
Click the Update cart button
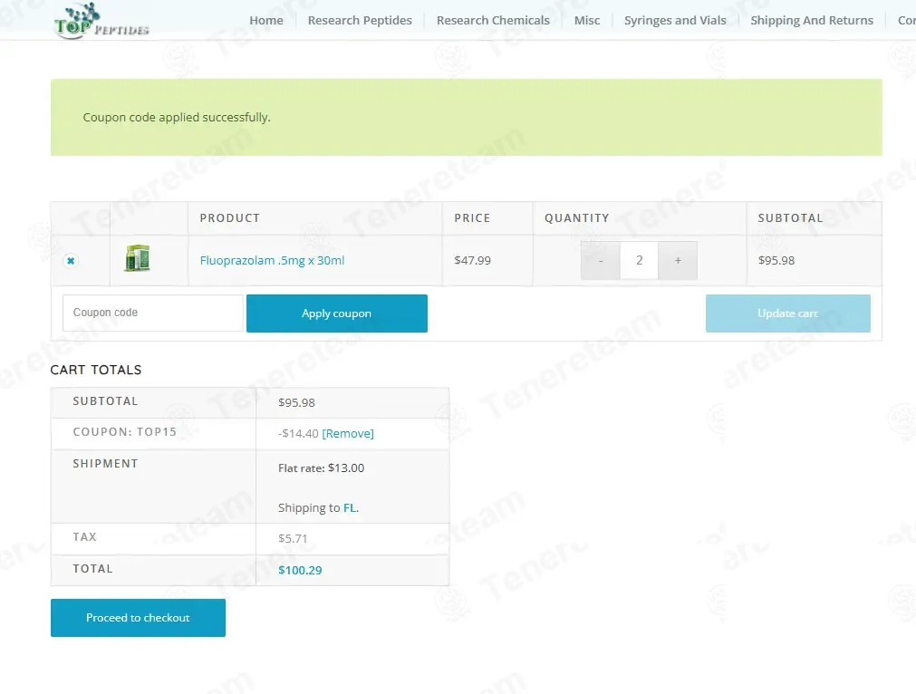[x=788, y=313]
